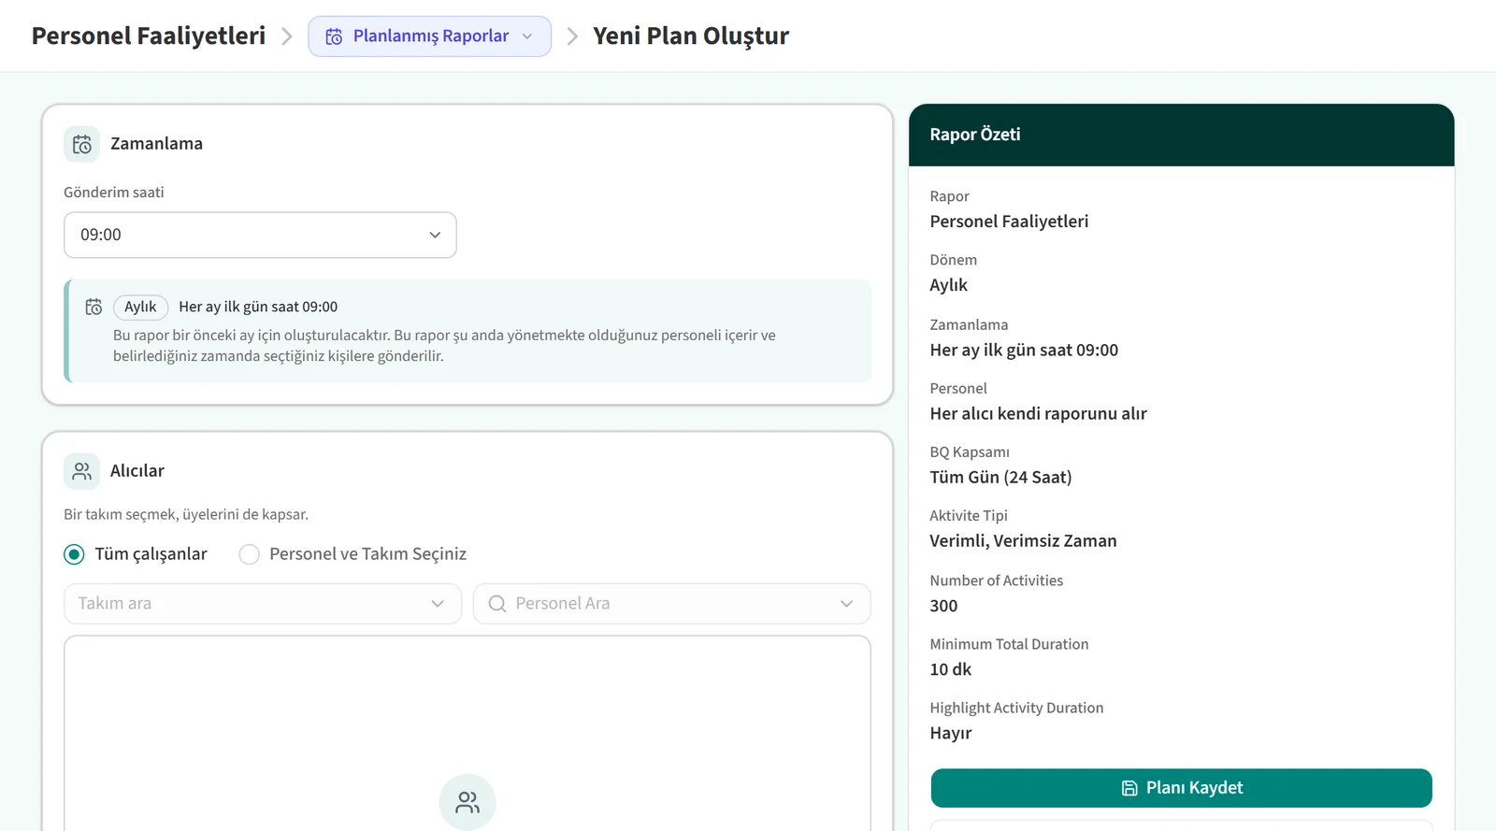Click calendar icon in Planlanmış Raporlar button

(x=334, y=36)
